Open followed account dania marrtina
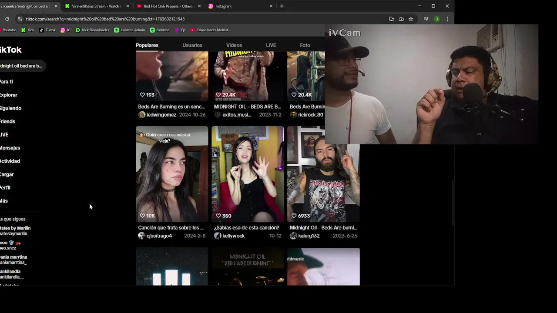 coord(13,260)
